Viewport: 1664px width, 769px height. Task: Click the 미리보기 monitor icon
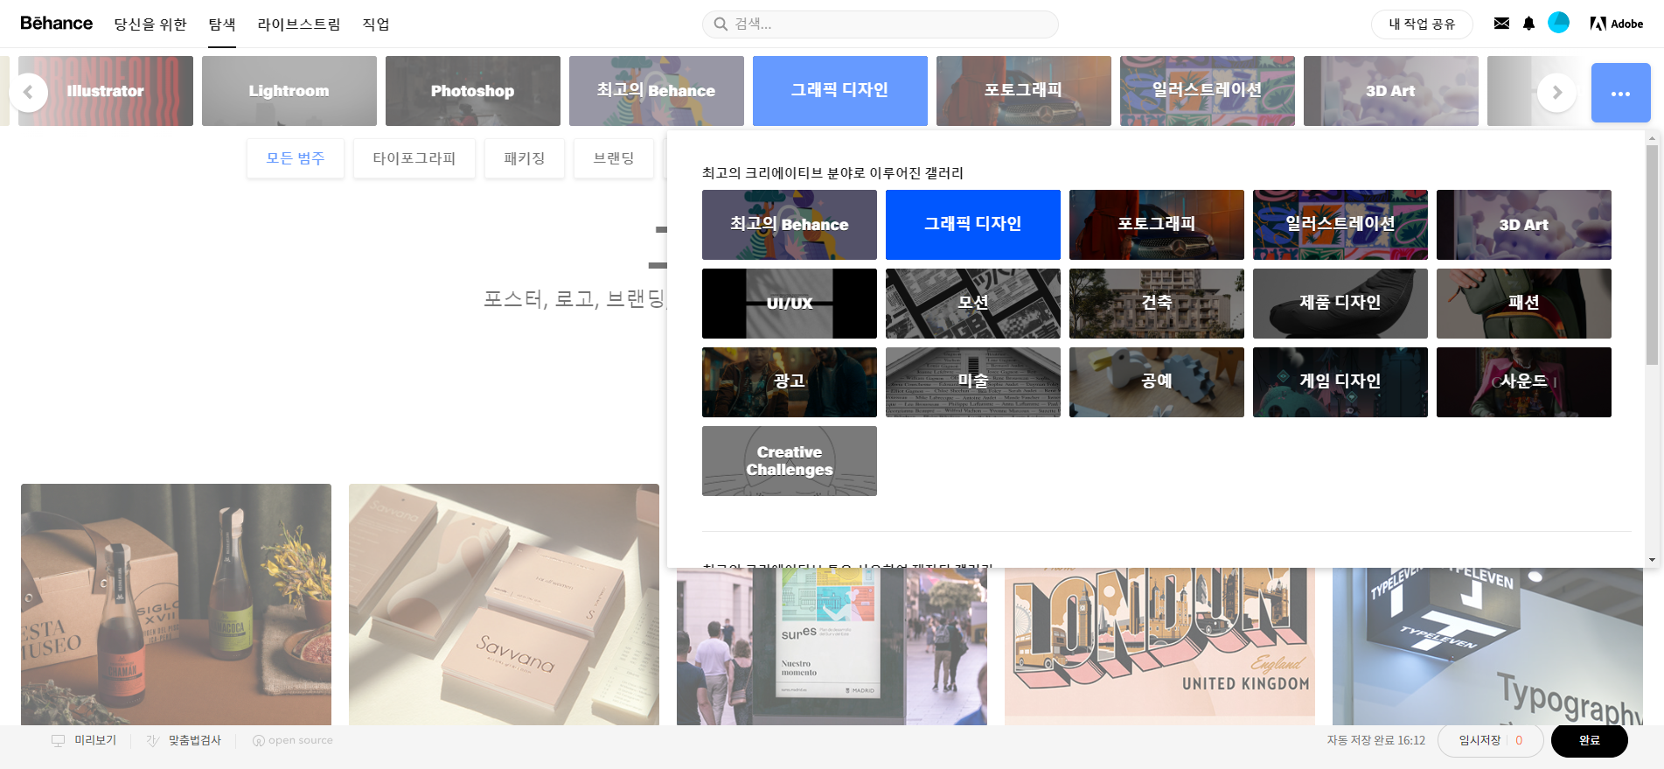click(x=58, y=741)
